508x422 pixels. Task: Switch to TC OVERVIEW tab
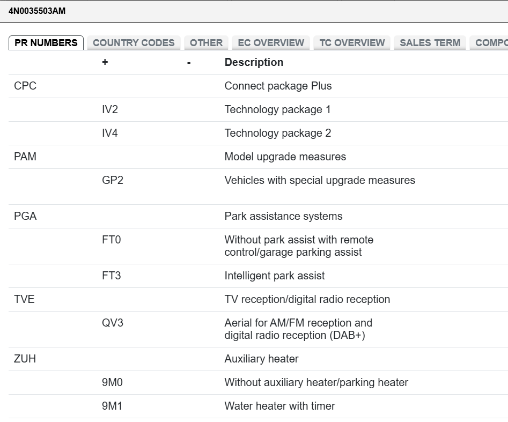[x=352, y=43]
